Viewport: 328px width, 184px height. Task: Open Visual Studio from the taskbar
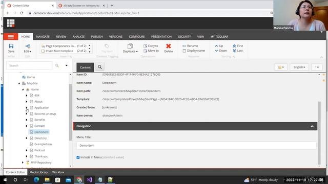[90, 180]
